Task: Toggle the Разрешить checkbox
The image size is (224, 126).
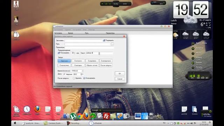Action: [104, 41]
